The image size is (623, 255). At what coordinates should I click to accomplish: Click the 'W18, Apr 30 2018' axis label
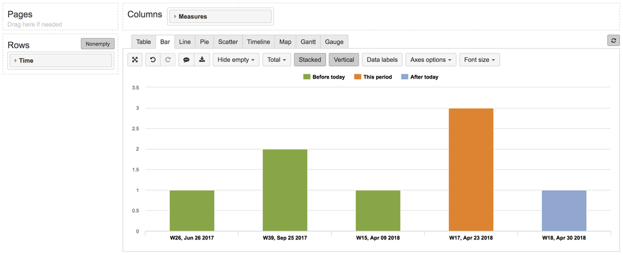564,238
